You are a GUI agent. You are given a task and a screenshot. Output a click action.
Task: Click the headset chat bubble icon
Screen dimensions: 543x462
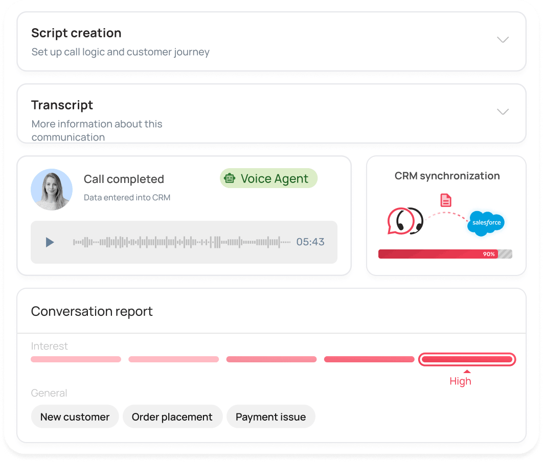click(x=405, y=221)
